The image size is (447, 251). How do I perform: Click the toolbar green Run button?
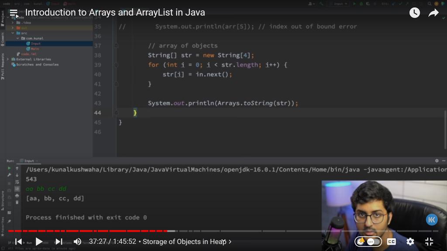tap(354, 3)
